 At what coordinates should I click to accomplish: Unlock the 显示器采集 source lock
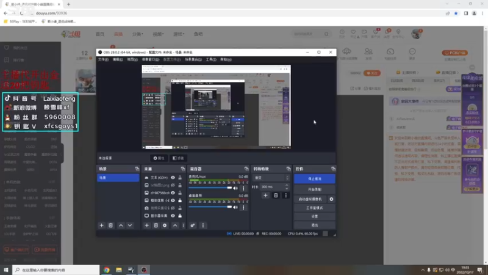click(x=180, y=216)
